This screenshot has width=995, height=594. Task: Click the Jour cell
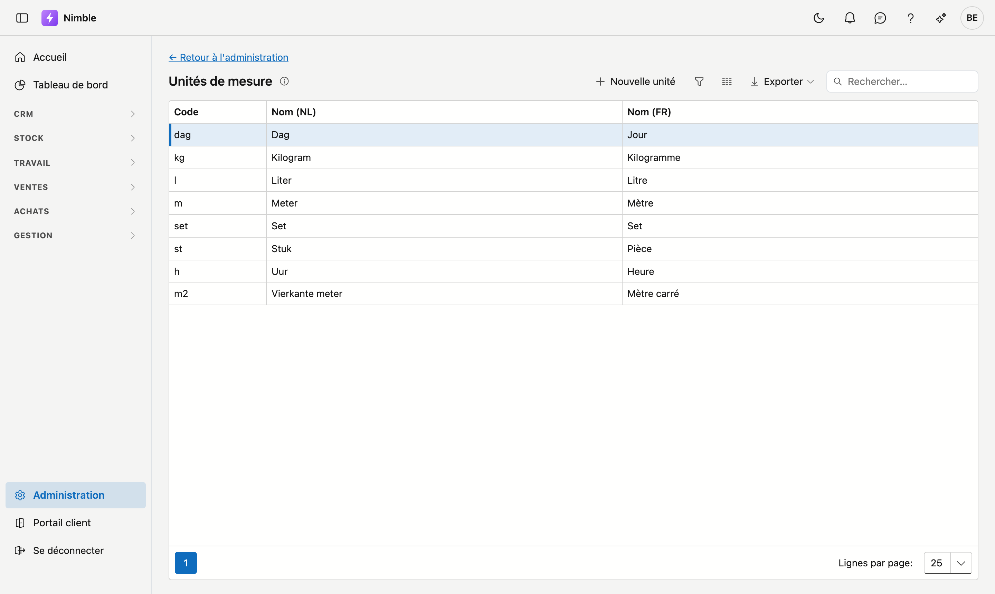coord(799,135)
